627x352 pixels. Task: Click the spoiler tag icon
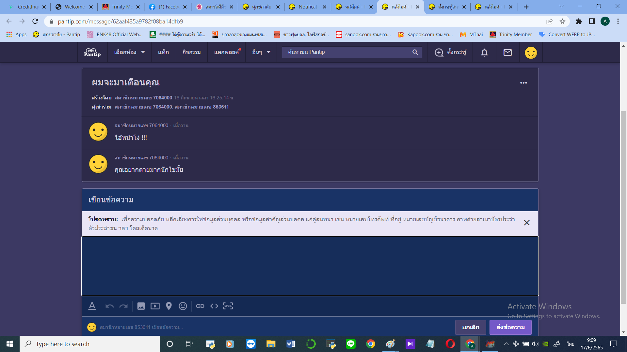[x=228, y=306]
